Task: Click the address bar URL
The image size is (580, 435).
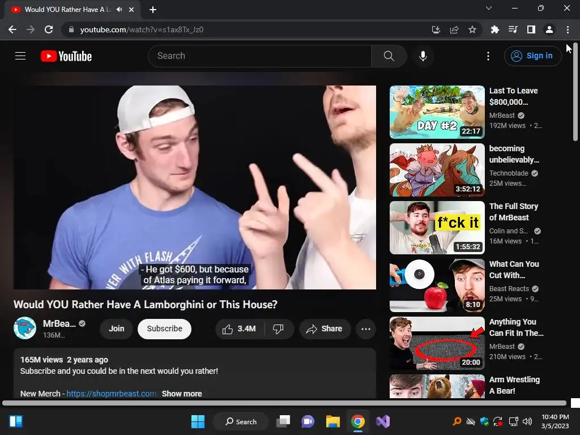Action: (142, 29)
